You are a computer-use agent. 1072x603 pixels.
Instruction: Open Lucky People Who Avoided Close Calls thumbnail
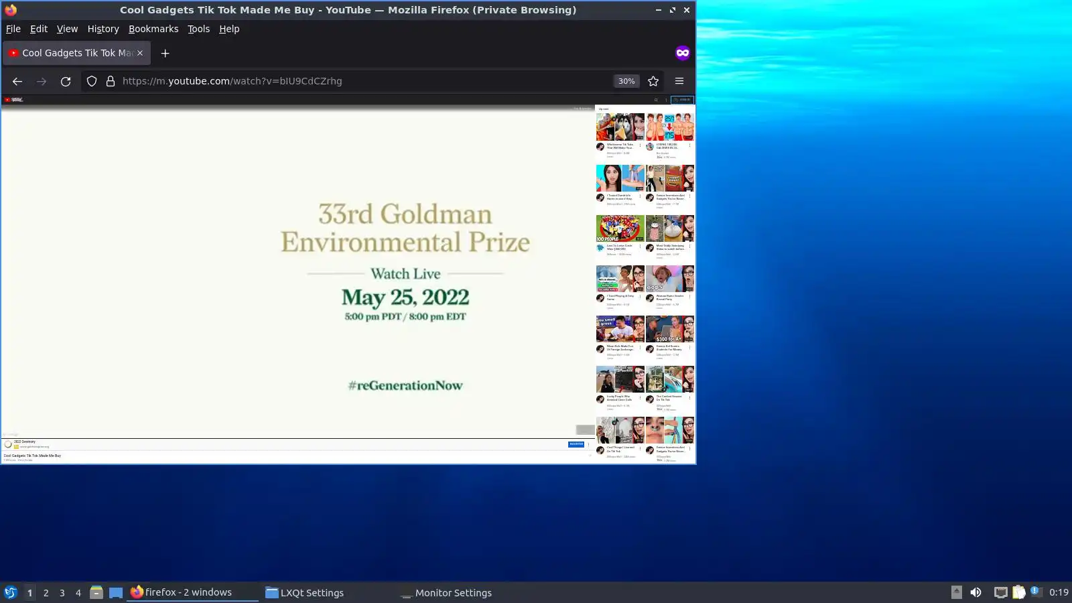(620, 379)
